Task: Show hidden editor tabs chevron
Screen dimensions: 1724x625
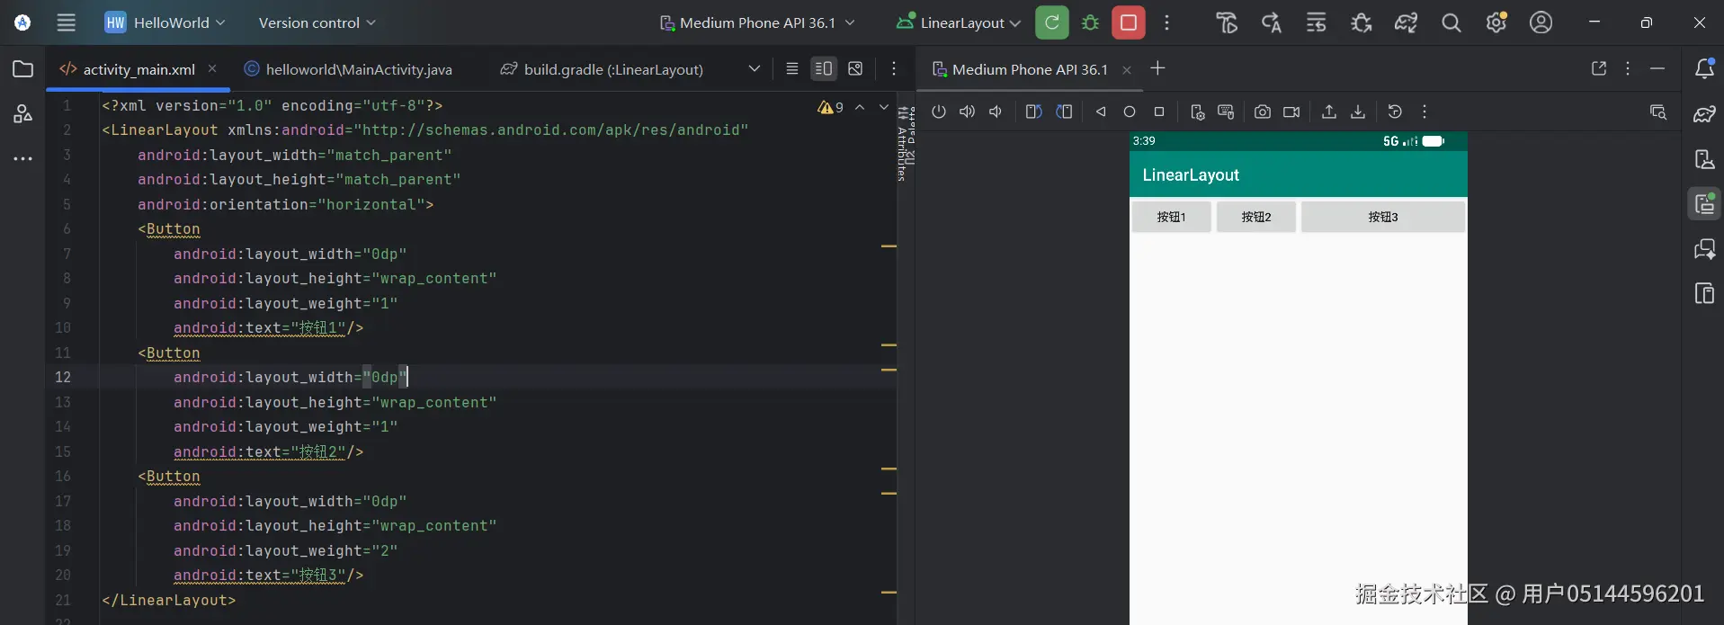Action: pos(755,68)
